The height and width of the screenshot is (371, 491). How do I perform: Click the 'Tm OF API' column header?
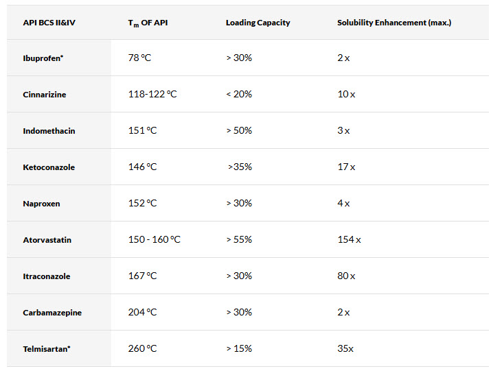pyautogui.click(x=148, y=23)
